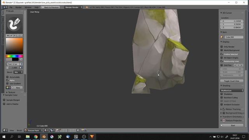Toggle the brush fake user F button
Viewport: 249px width, 140px height.
pyautogui.click(x=14, y=35)
